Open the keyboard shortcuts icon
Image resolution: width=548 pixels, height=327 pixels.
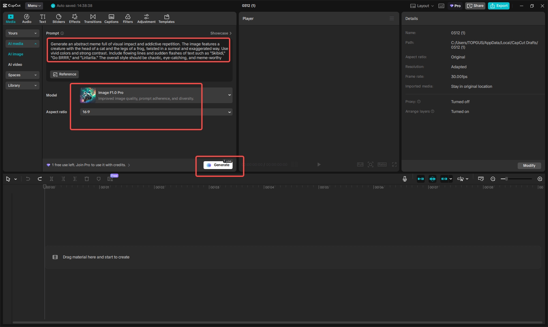point(441,6)
